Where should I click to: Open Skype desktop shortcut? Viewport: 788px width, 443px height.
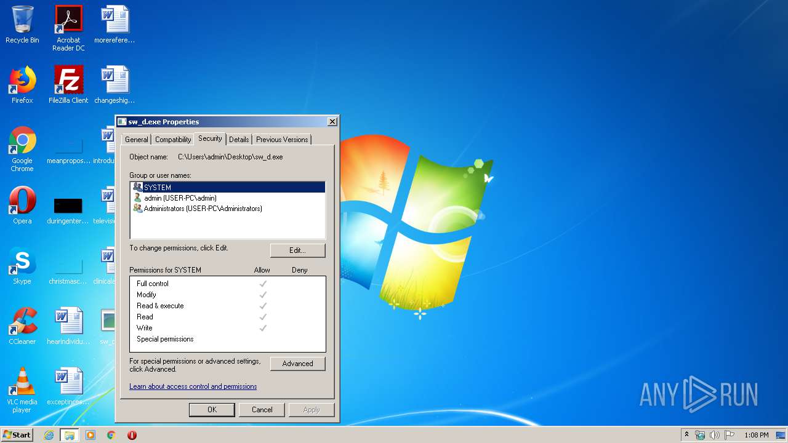[22, 266]
